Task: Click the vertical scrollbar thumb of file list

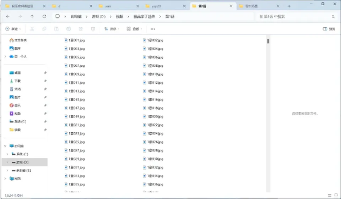Action: tap(268, 41)
